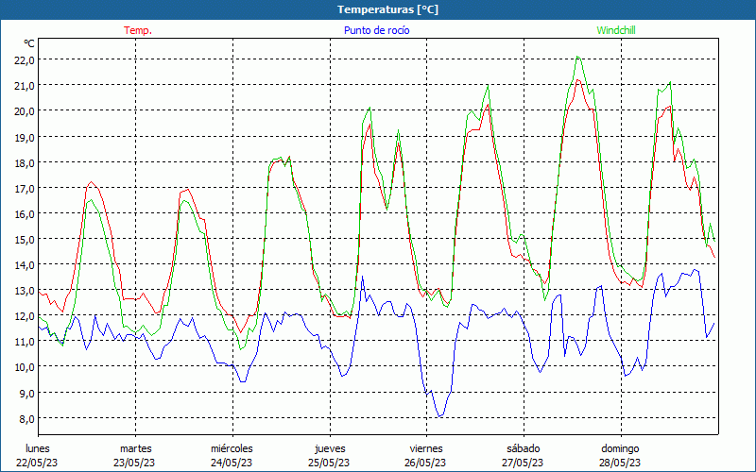Image resolution: width=756 pixels, height=472 pixels.
Task: Select the blue 'Punto de rocío' legend label
Action: click(x=376, y=30)
